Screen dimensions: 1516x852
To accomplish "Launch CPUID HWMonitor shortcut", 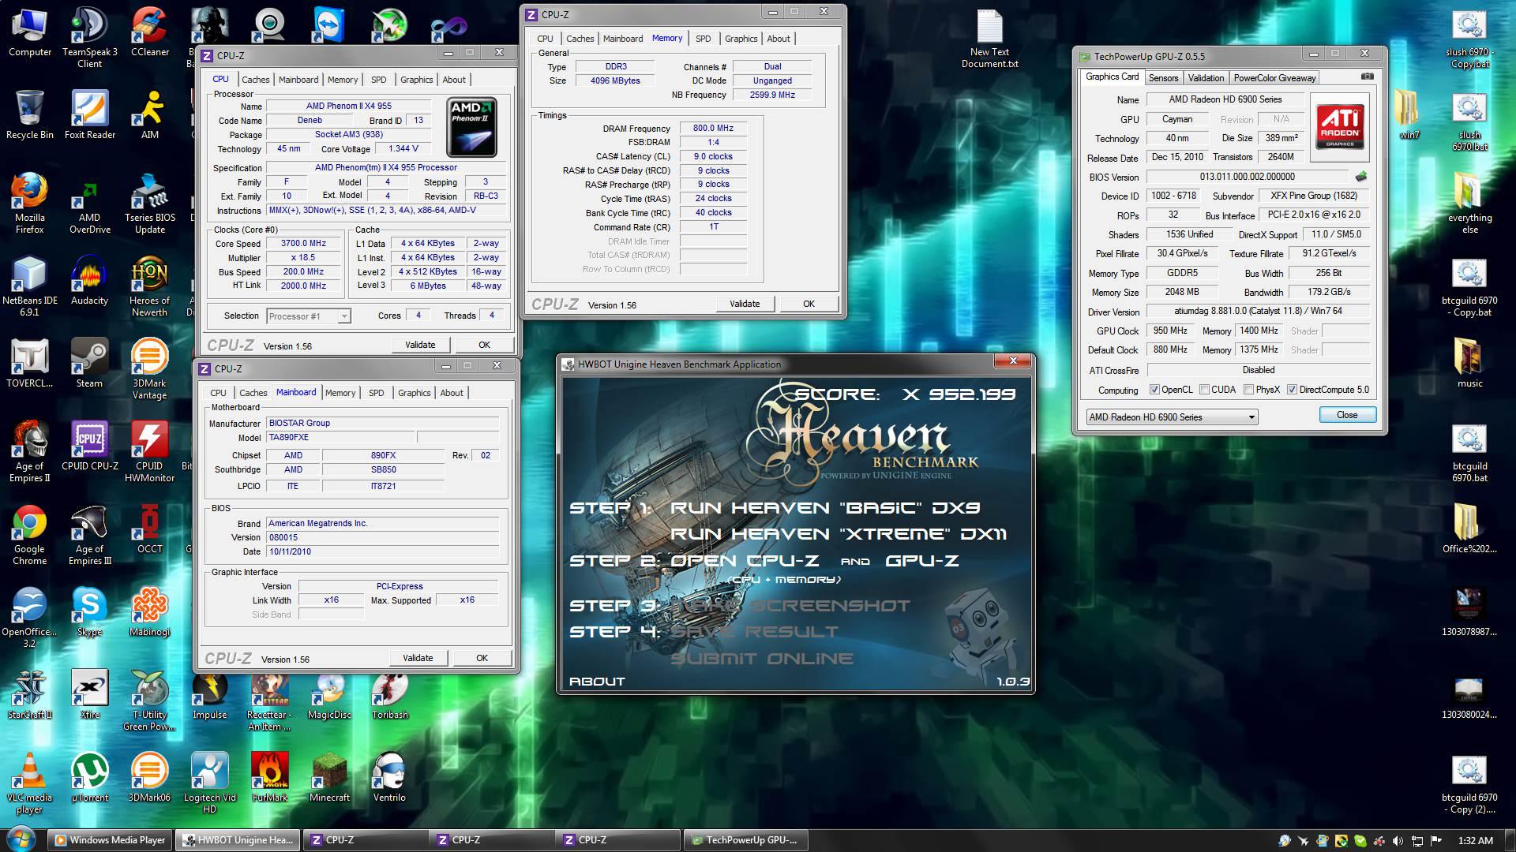I will 149,452.
